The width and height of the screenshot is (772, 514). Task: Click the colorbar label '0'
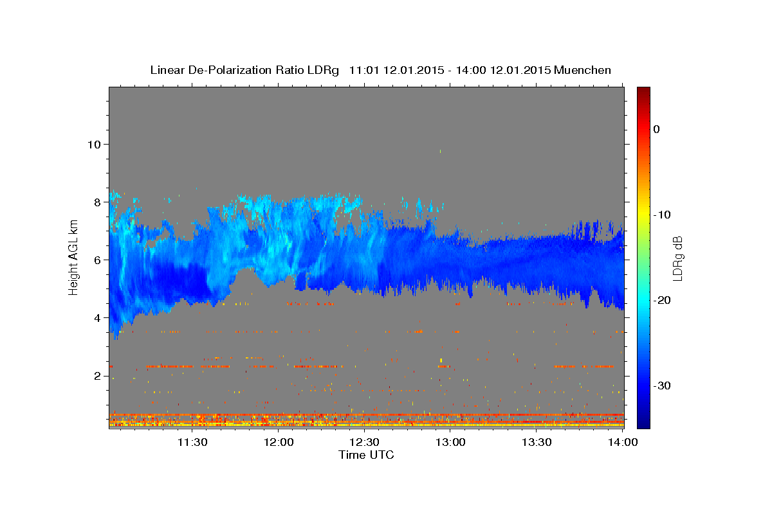pos(656,129)
